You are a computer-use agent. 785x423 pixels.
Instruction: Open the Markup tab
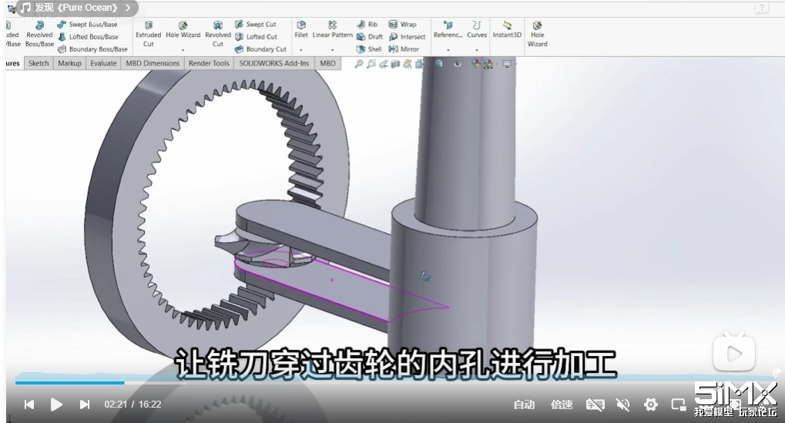click(x=69, y=64)
